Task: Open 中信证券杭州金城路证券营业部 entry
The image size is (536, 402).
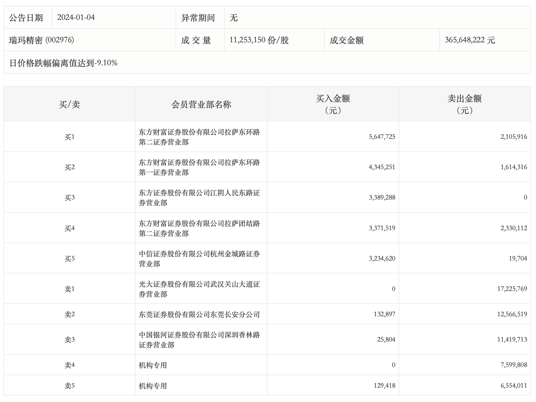Action: 199,259
